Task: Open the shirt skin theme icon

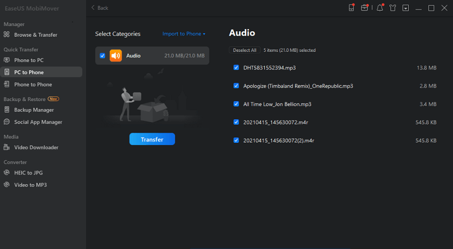Action: [x=393, y=8]
